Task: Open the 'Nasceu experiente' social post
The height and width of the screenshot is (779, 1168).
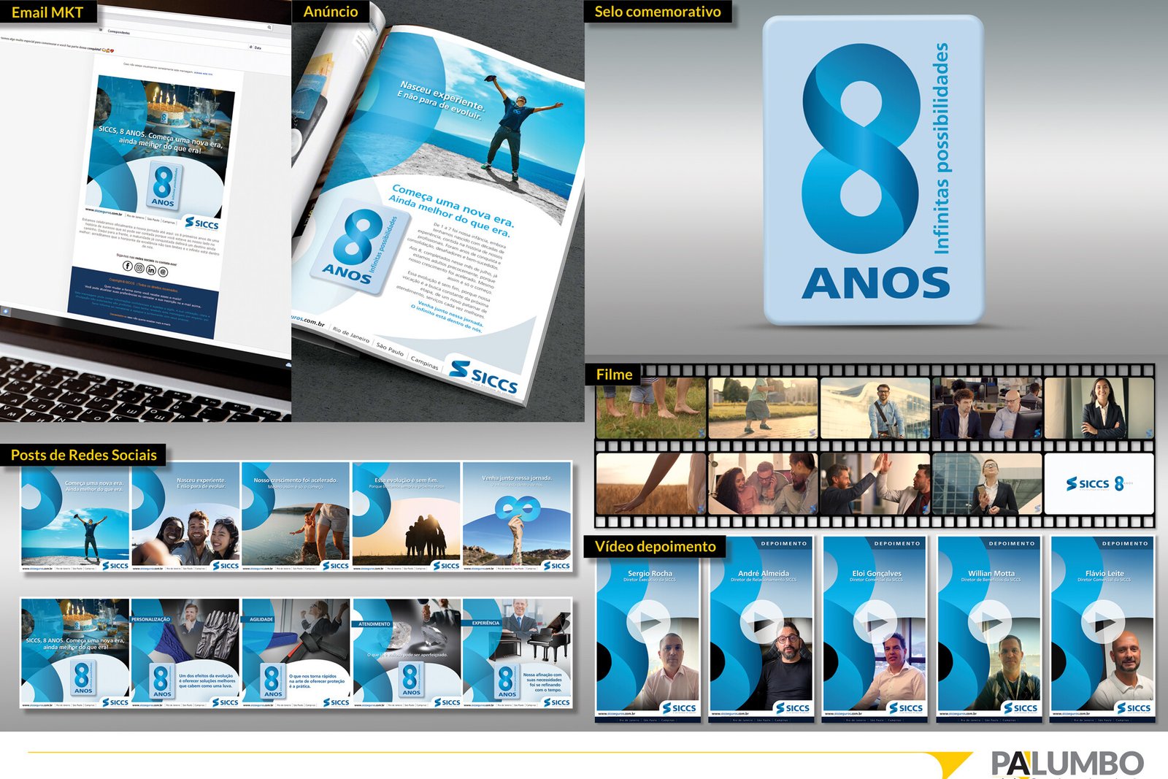Action: 185,516
